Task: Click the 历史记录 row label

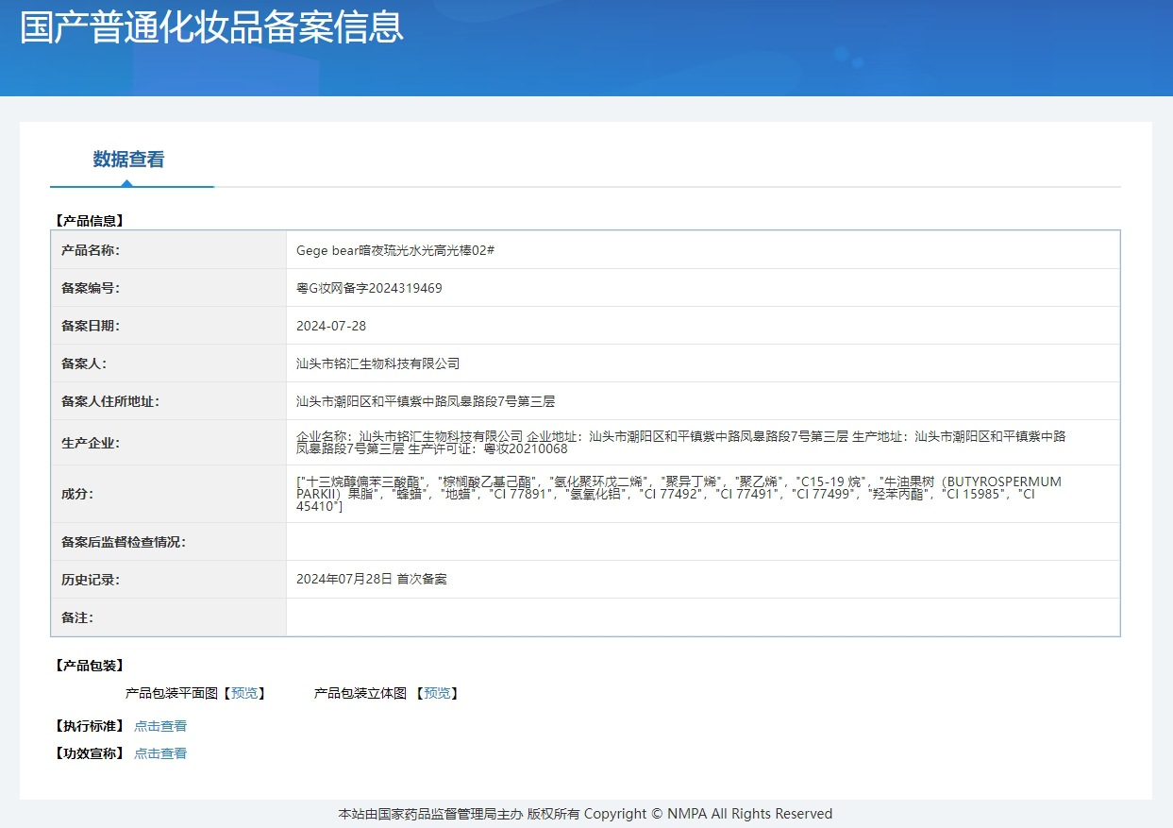Action: point(91,580)
